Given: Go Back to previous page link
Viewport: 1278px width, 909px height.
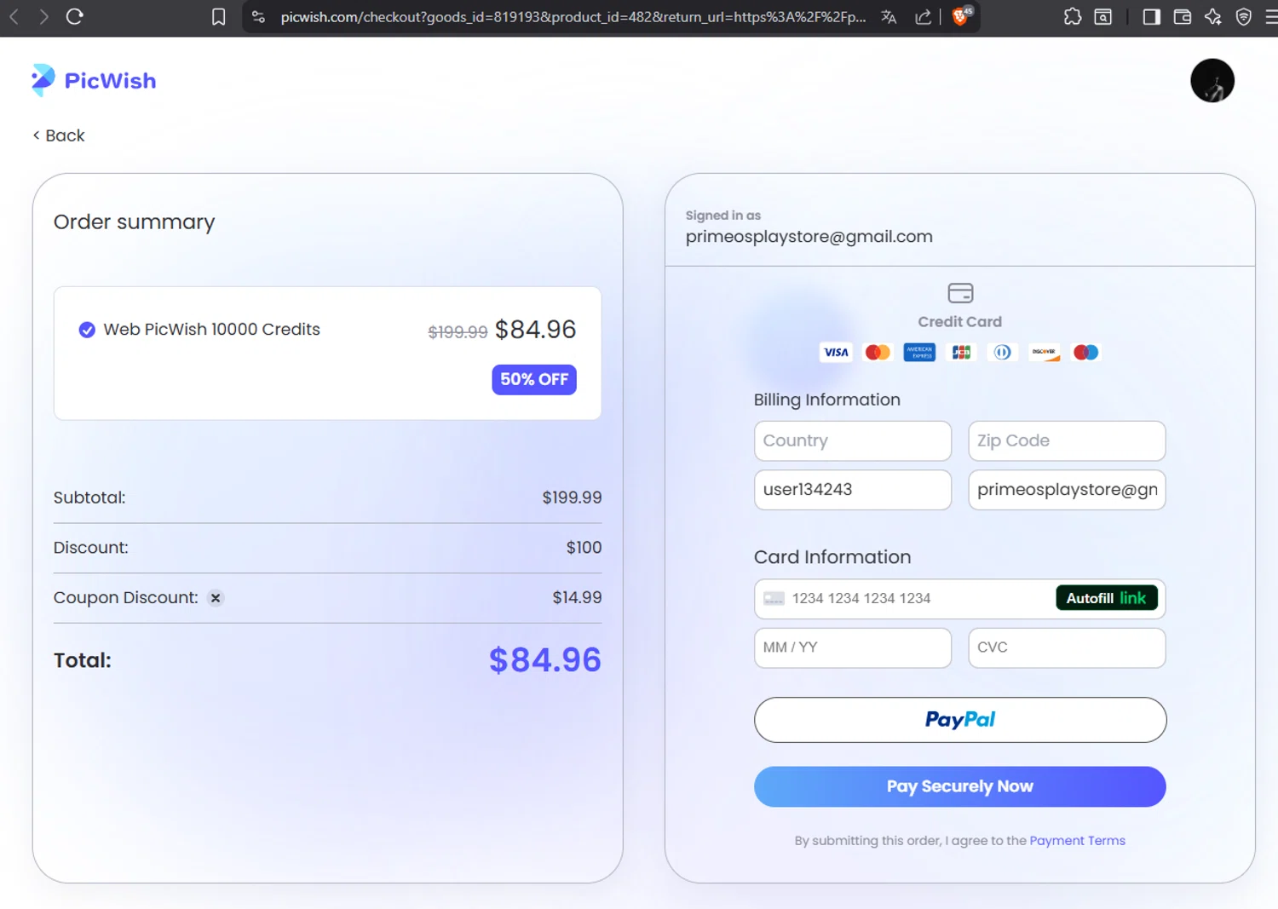Looking at the screenshot, I should 59,135.
